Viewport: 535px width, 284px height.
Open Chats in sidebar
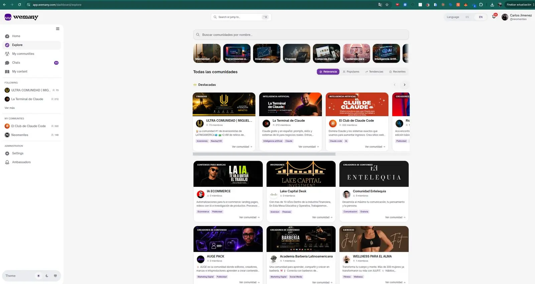pyautogui.click(x=31, y=63)
